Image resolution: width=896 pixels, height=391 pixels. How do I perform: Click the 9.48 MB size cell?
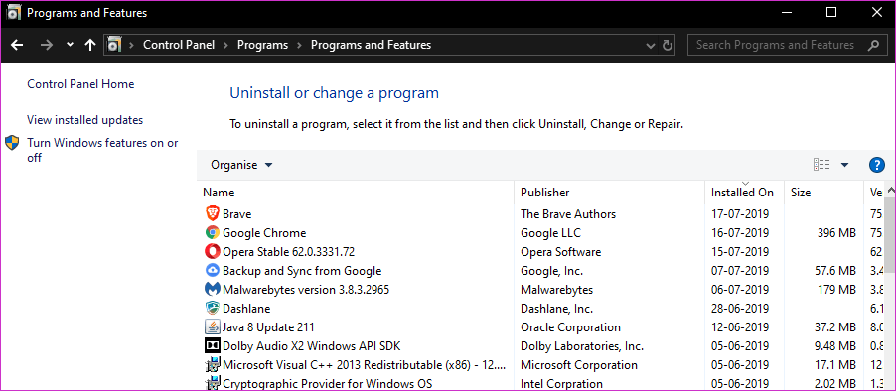835,346
